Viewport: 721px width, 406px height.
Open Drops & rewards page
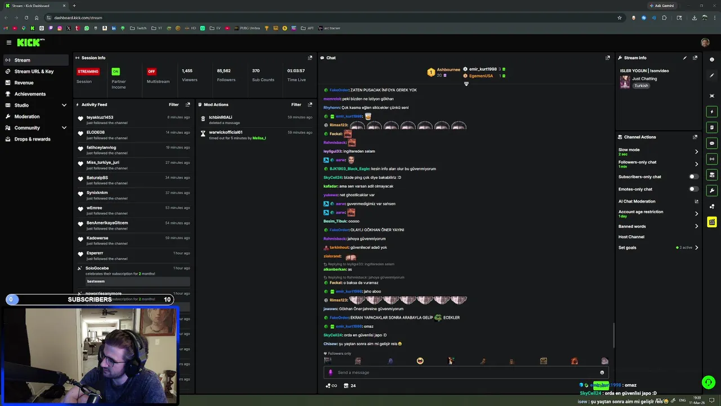(35, 139)
